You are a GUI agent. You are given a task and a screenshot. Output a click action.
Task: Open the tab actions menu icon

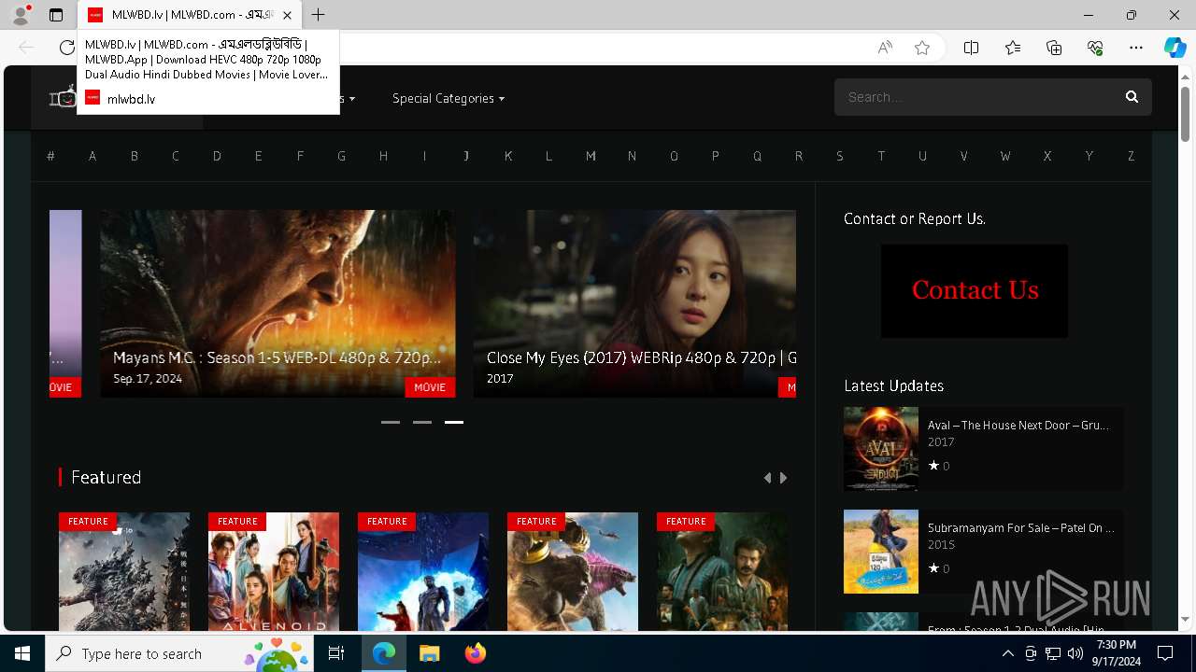56,15
